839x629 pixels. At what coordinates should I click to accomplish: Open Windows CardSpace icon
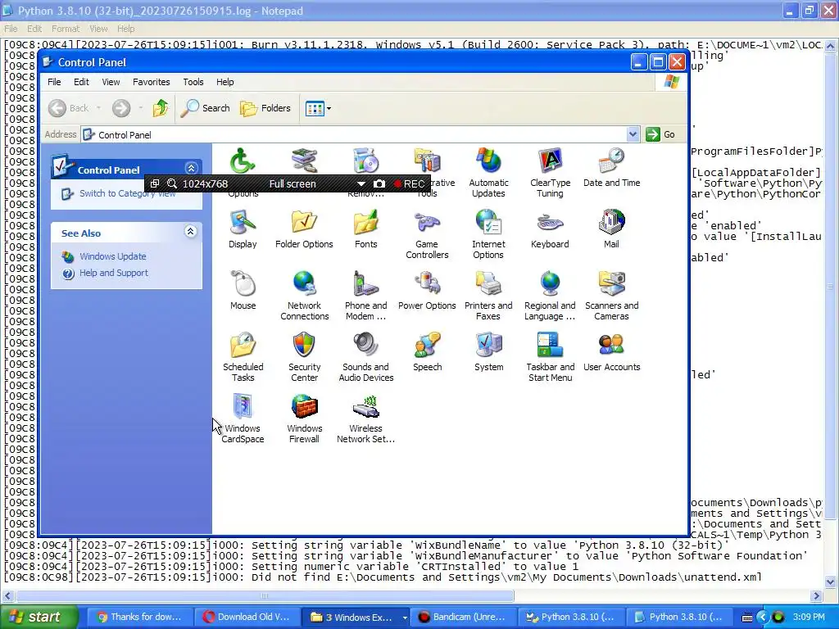point(243,419)
